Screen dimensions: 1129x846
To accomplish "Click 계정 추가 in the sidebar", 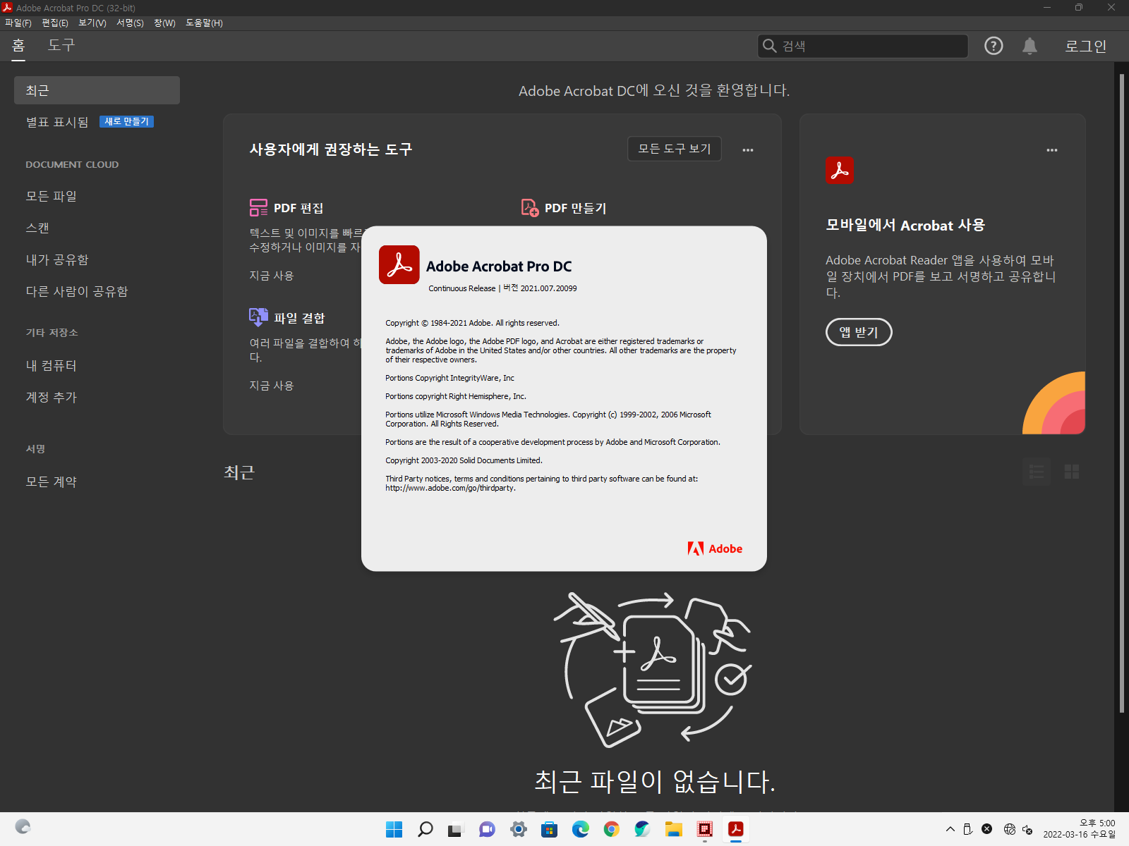I will pyautogui.click(x=51, y=397).
